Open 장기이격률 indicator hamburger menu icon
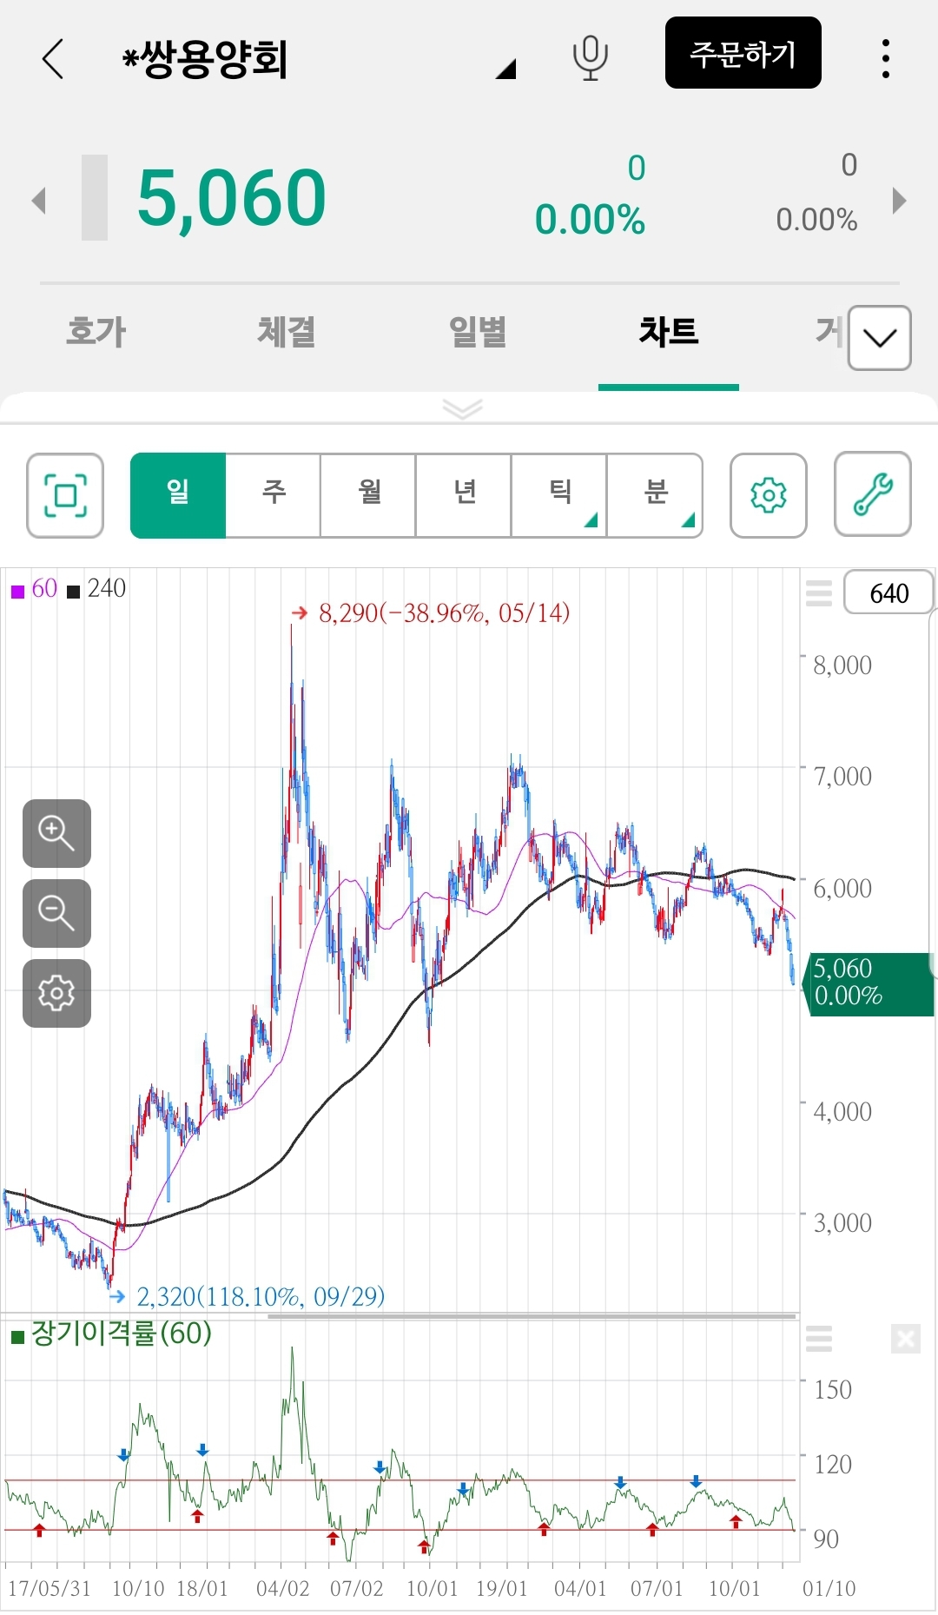The image size is (938, 1615). pos(819,1339)
